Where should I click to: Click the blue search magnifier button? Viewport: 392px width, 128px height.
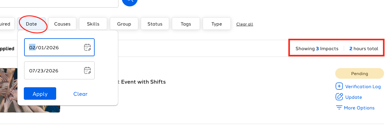pyautogui.click(x=130, y=2)
